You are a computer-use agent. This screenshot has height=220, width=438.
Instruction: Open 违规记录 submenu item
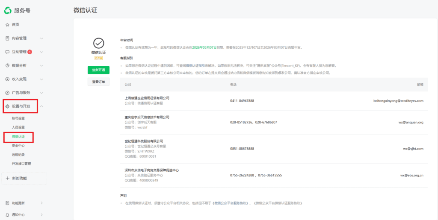(18, 155)
